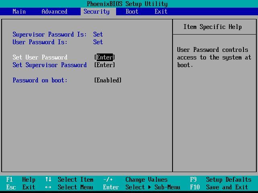
Task: Click the F1 Help key hint
Action: point(21,180)
